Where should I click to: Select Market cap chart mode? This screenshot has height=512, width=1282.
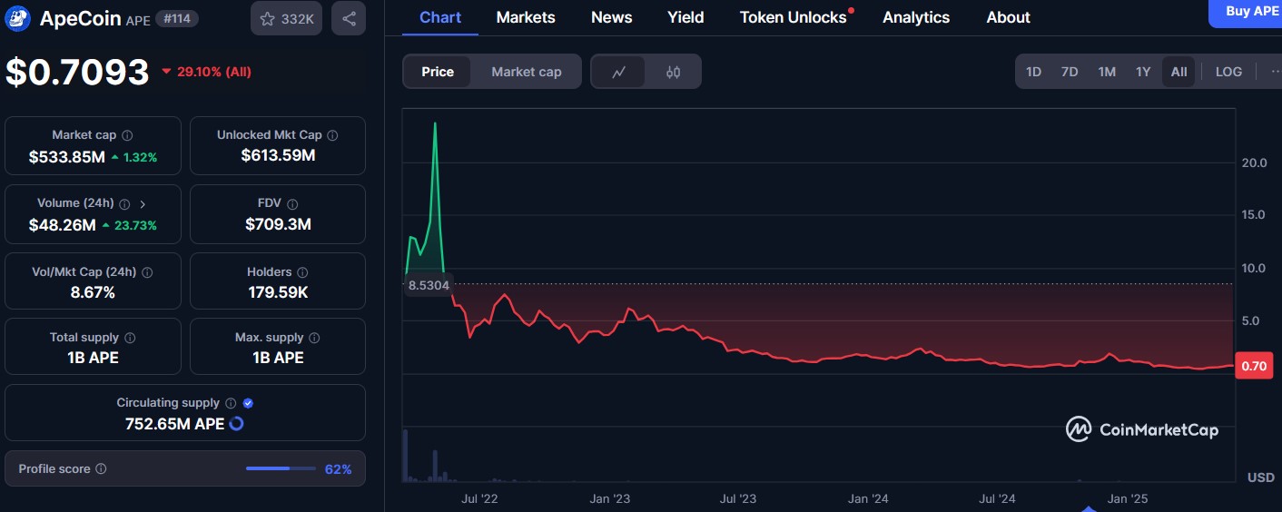click(527, 72)
